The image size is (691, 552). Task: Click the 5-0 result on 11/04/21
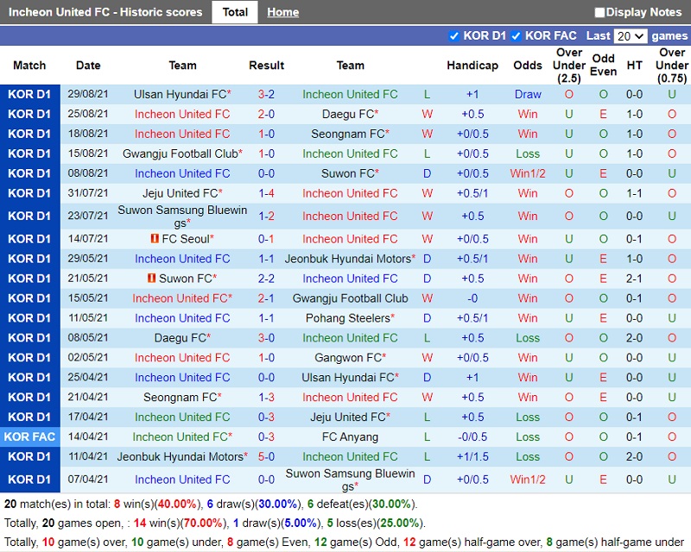click(266, 456)
